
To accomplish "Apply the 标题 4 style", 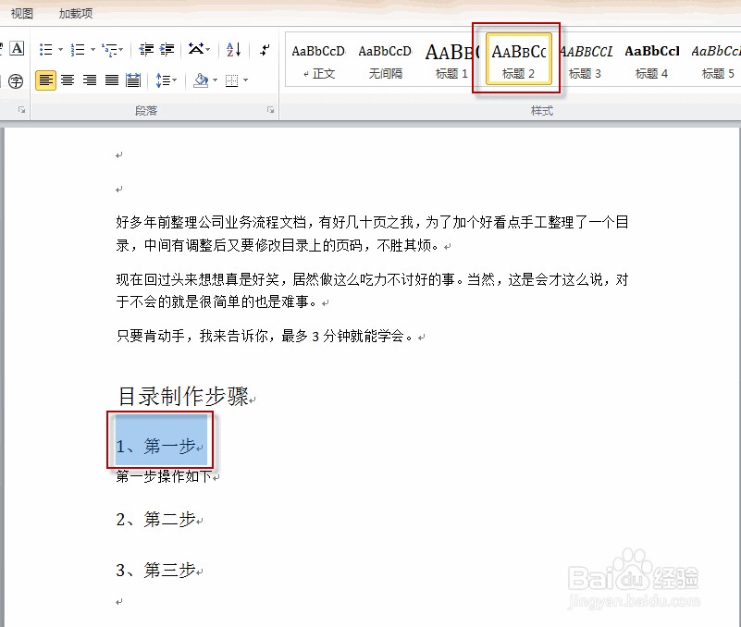I will click(651, 61).
